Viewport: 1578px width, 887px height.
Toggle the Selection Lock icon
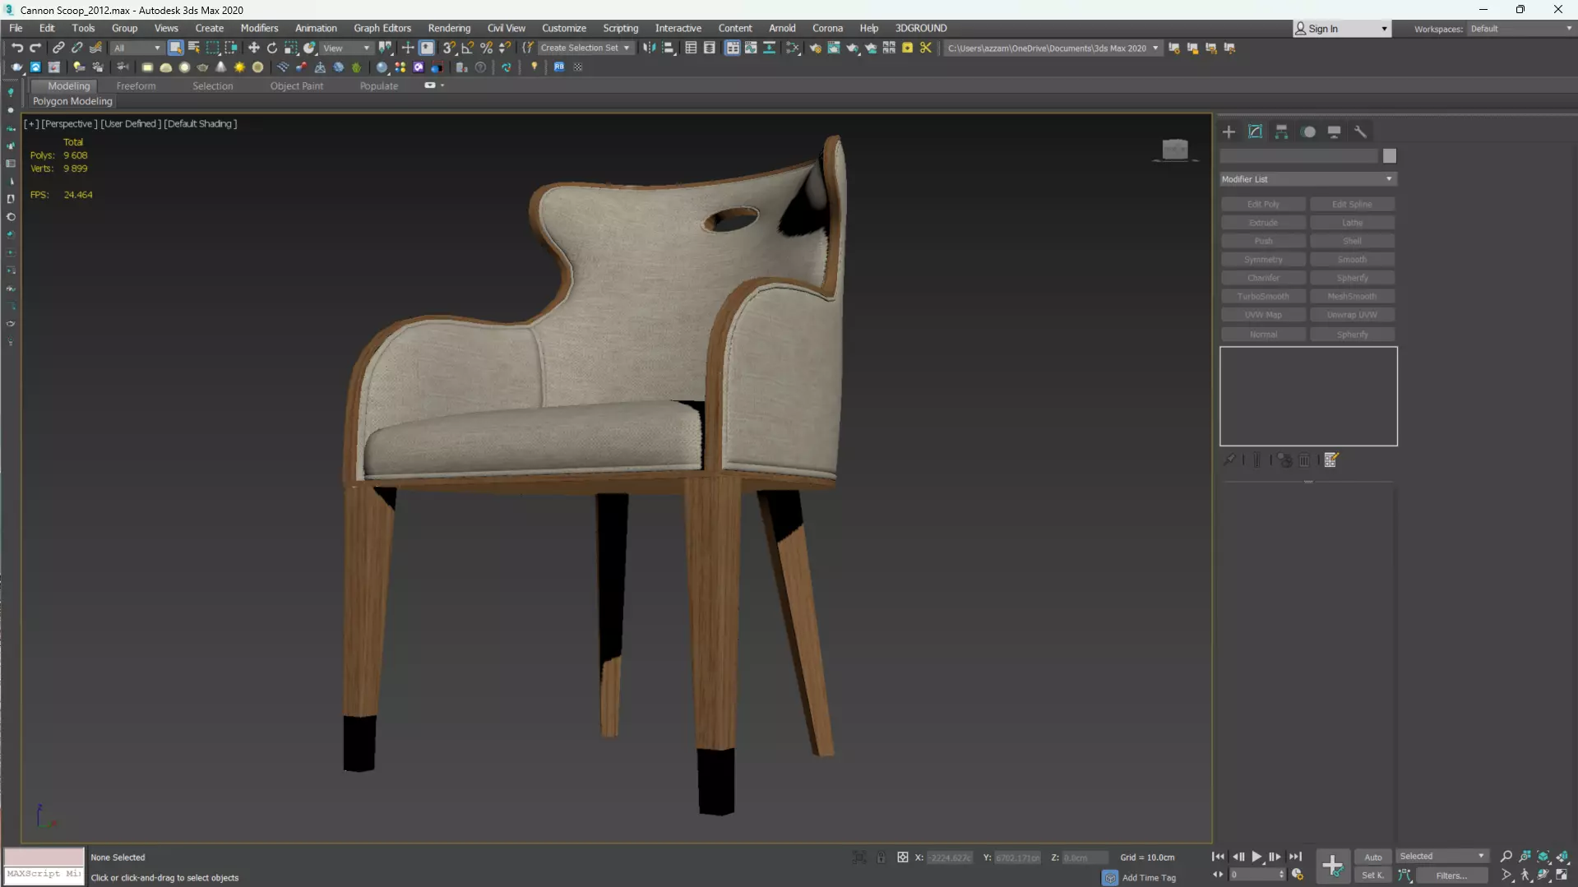click(881, 857)
